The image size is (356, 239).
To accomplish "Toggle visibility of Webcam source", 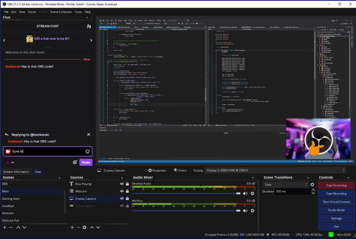I will tap(122, 191).
